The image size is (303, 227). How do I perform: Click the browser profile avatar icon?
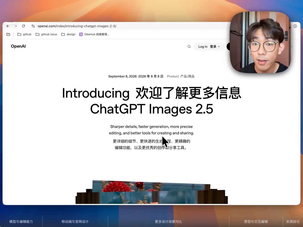click(x=295, y=26)
